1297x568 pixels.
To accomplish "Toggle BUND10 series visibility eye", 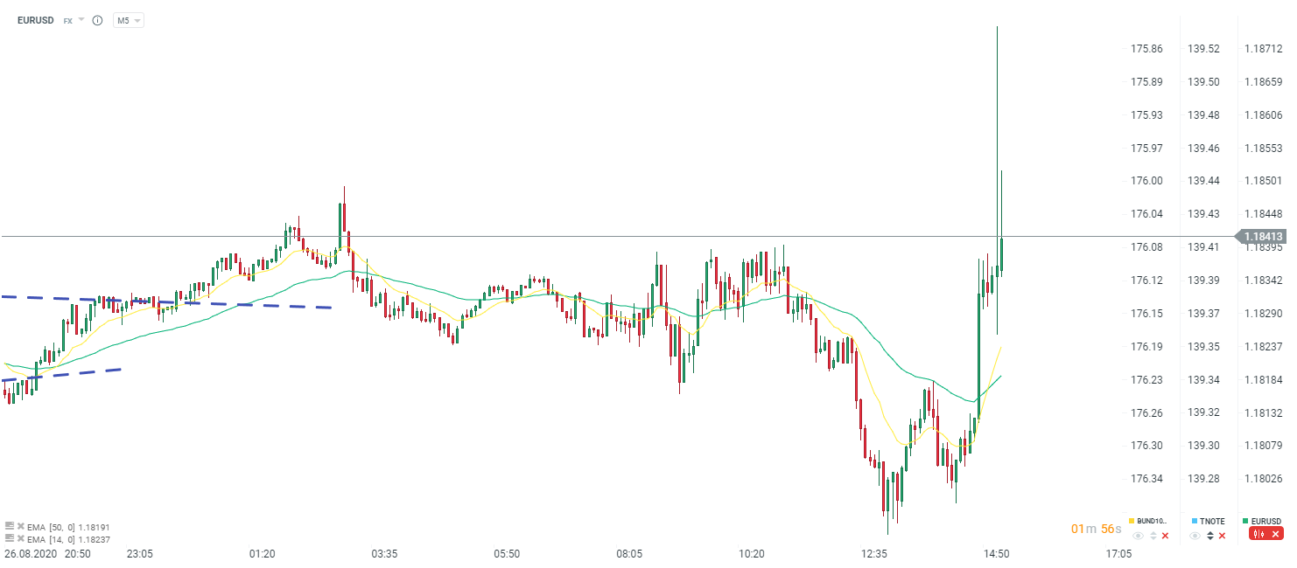I will (x=1139, y=536).
